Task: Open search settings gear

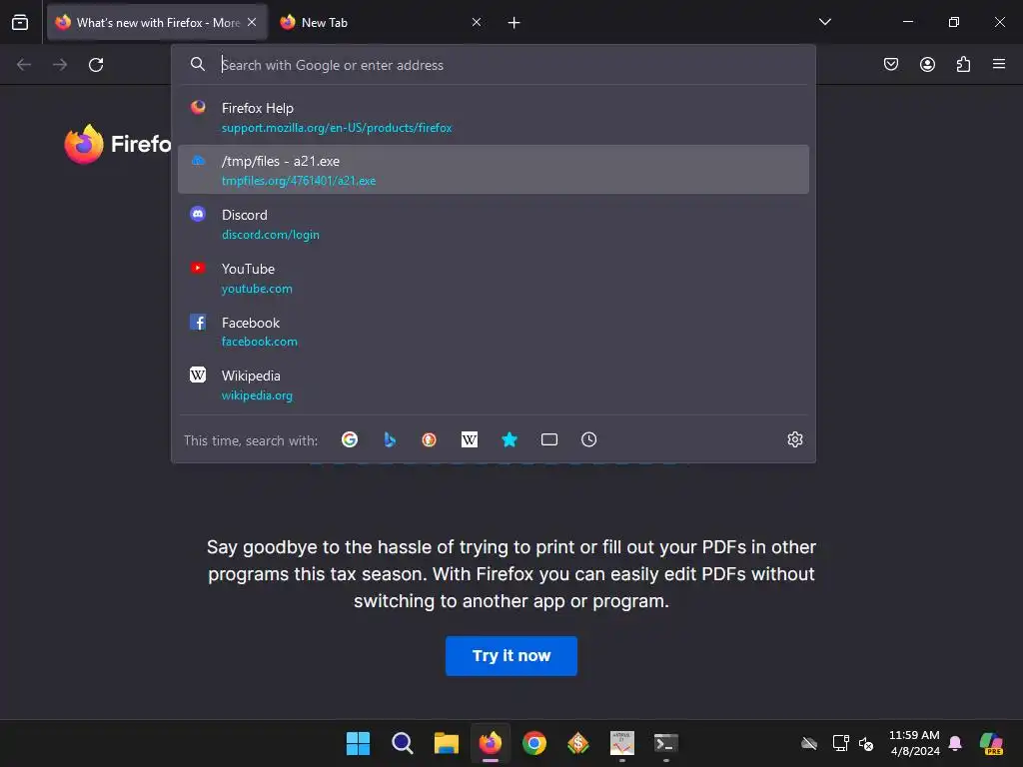Action: coord(794,439)
